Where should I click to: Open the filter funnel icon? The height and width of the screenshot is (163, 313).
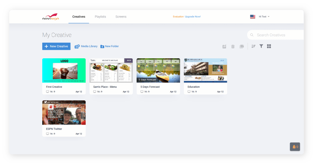261,46
